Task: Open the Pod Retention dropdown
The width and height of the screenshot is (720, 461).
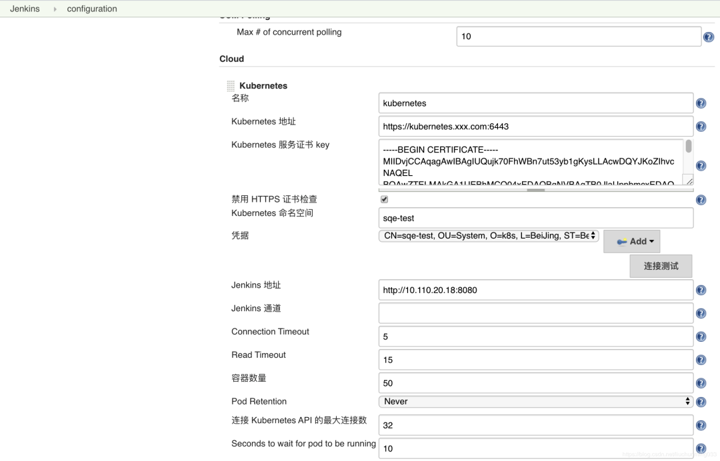Action: (x=535, y=401)
